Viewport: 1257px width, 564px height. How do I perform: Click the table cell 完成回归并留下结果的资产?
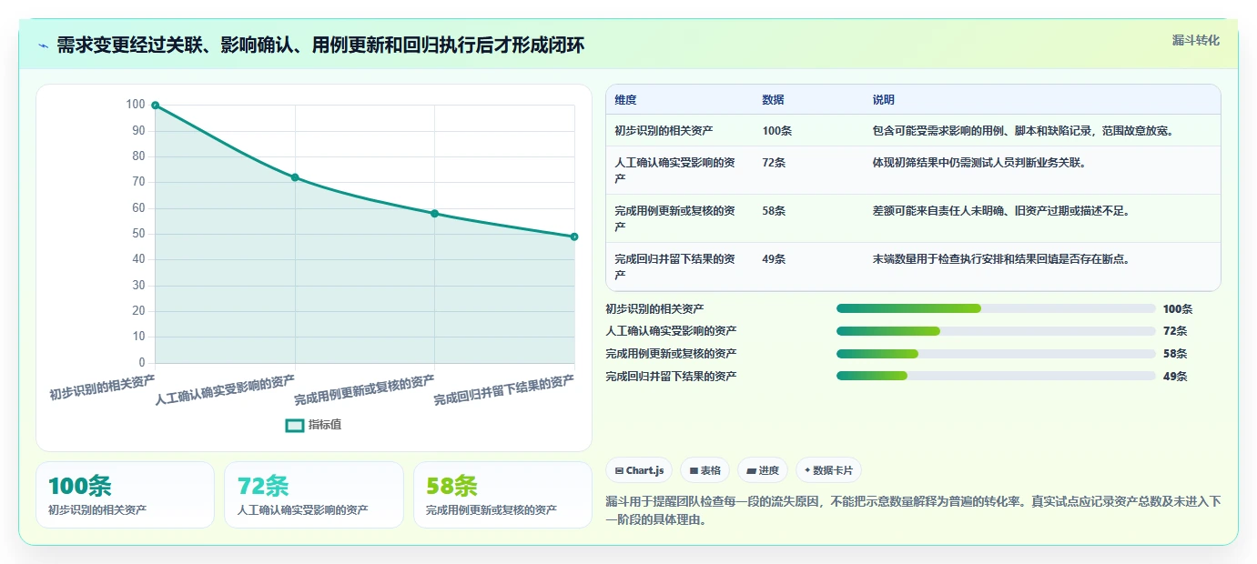click(x=674, y=267)
